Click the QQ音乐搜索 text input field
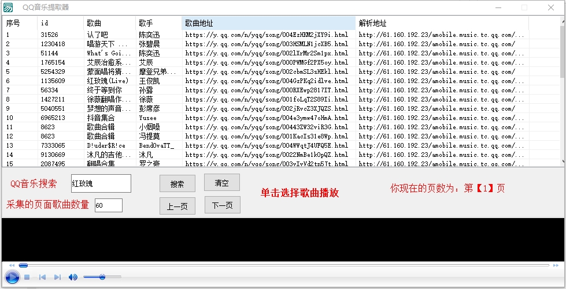 (x=101, y=183)
